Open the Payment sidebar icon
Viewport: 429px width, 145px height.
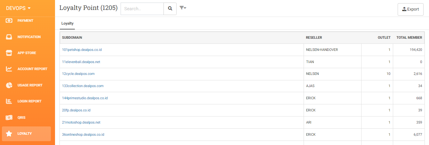[x=9, y=20]
